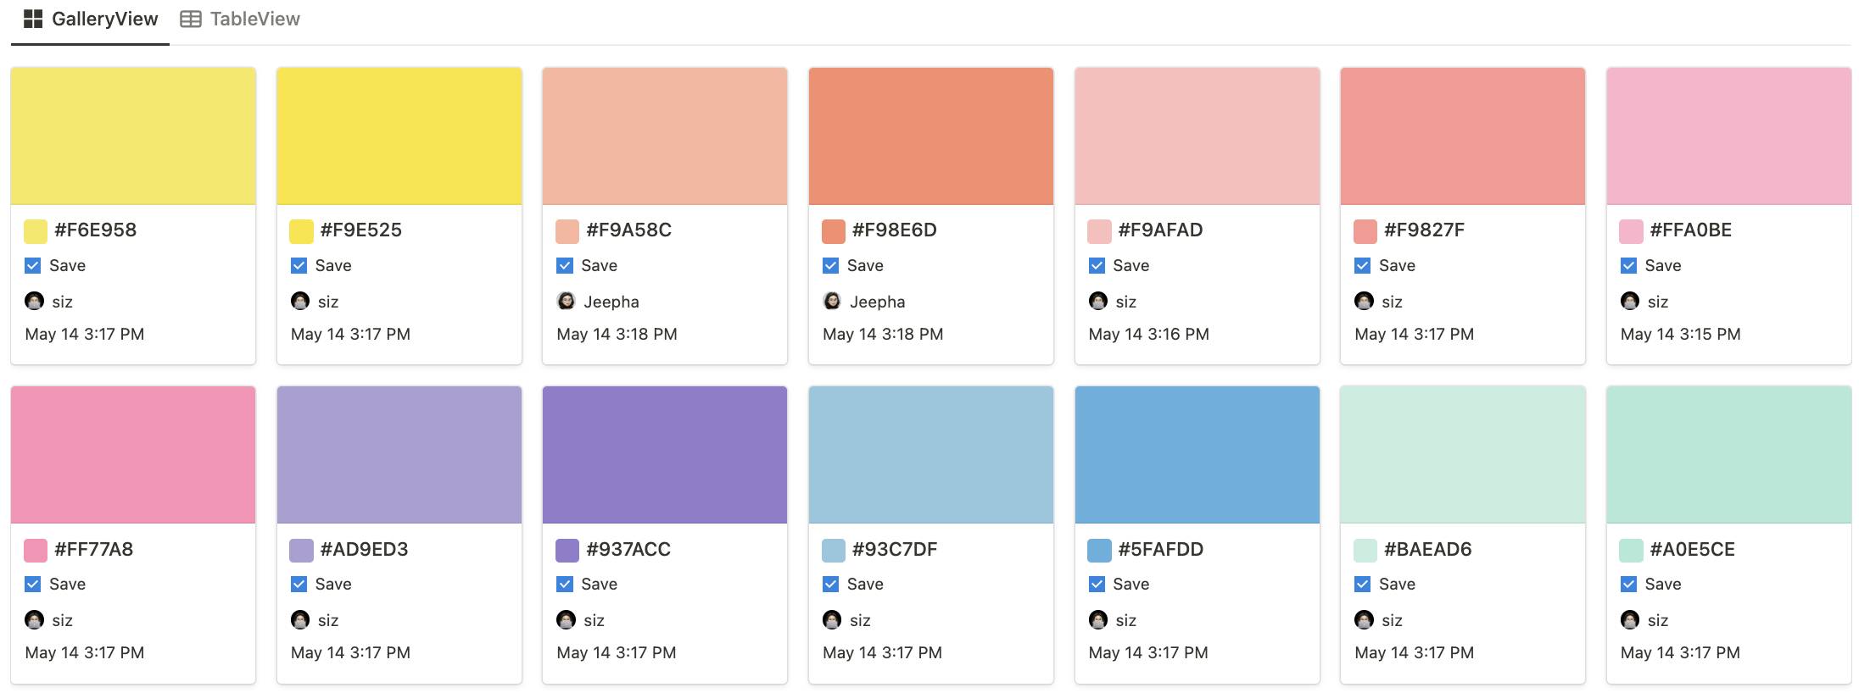
Task: Click siz avatar on #5FAFDD card
Action: coord(1098,620)
